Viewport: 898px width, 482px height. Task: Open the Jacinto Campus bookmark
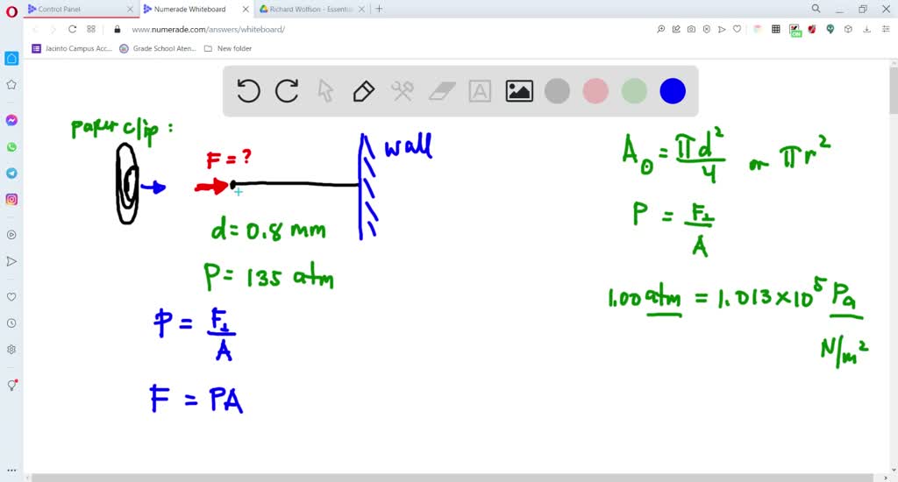coord(72,49)
